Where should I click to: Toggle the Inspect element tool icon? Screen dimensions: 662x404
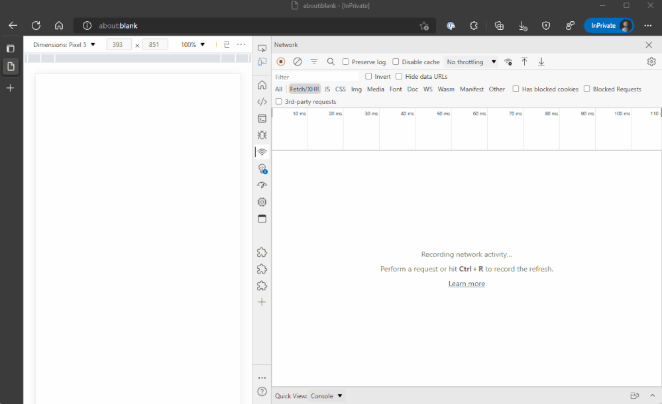(262, 48)
